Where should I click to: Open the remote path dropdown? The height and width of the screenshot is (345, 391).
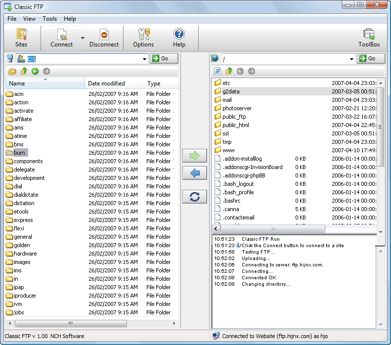point(351,59)
